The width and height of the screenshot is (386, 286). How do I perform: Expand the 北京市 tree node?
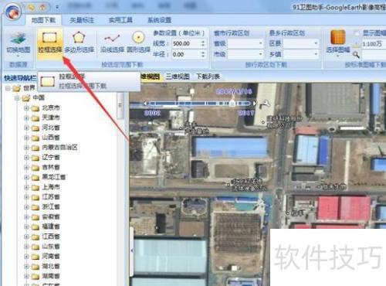(26, 108)
